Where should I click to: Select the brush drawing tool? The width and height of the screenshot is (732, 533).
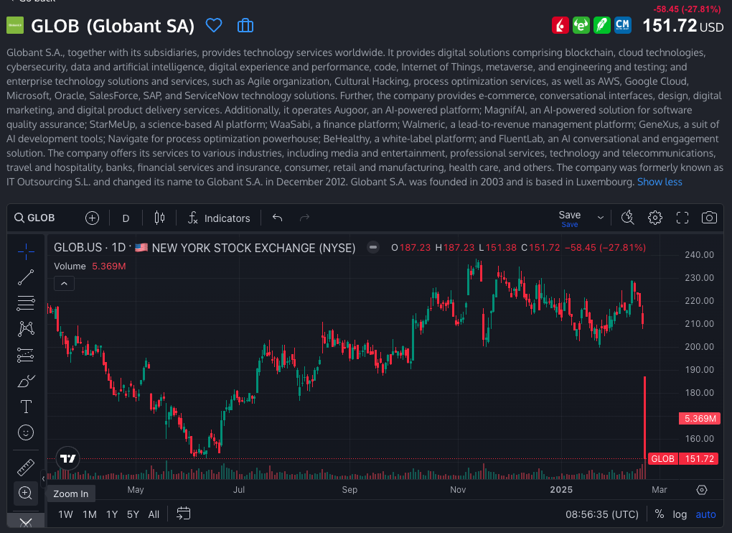coord(26,381)
